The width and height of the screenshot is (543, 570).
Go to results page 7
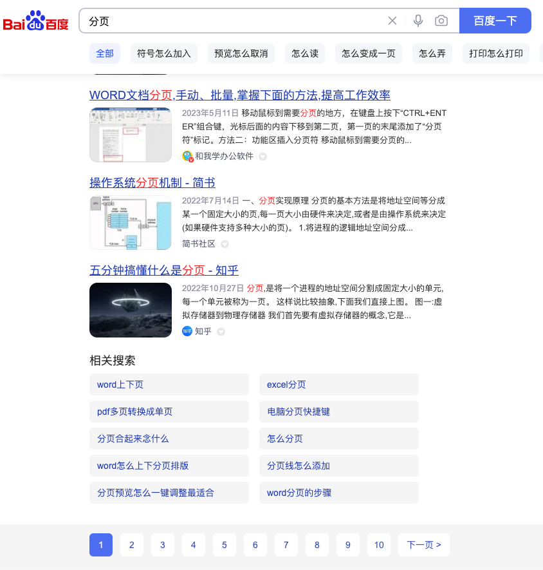pyautogui.click(x=286, y=545)
